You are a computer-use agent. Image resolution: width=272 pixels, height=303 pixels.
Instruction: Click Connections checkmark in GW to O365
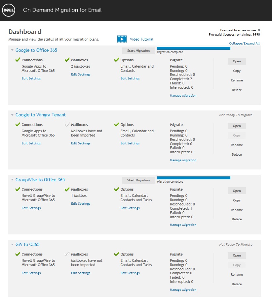point(18,254)
